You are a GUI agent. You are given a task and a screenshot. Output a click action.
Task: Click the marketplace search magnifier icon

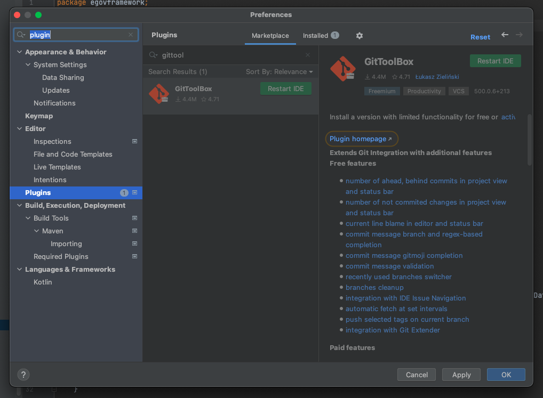(153, 55)
